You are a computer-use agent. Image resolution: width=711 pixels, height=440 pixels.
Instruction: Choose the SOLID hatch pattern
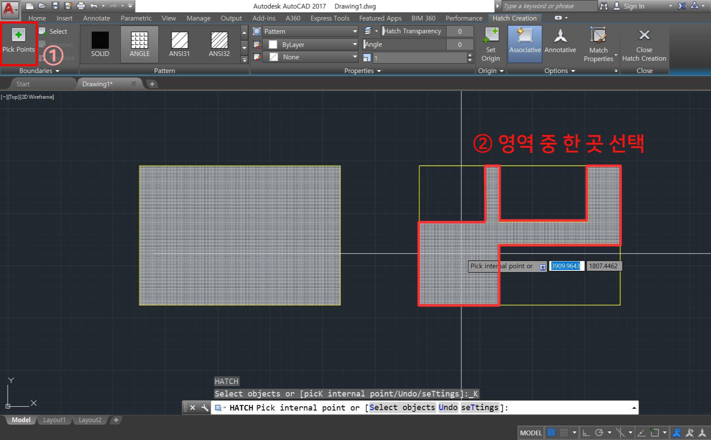100,44
